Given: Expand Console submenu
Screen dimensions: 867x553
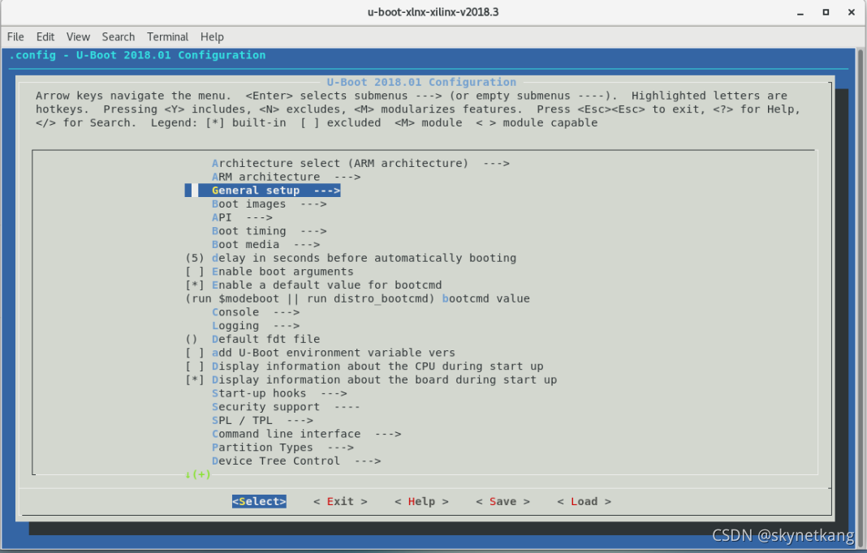Looking at the screenshot, I should (x=256, y=312).
